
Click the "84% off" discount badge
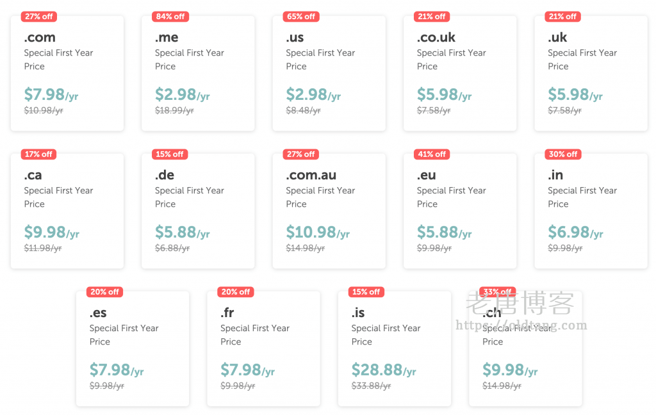click(170, 17)
